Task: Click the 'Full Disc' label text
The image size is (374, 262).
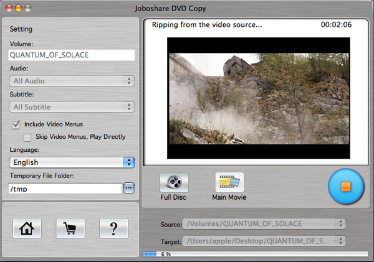Action: click(173, 197)
